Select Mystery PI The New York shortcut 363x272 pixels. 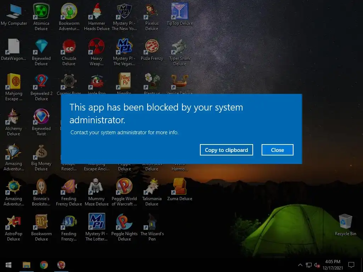pos(124,17)
